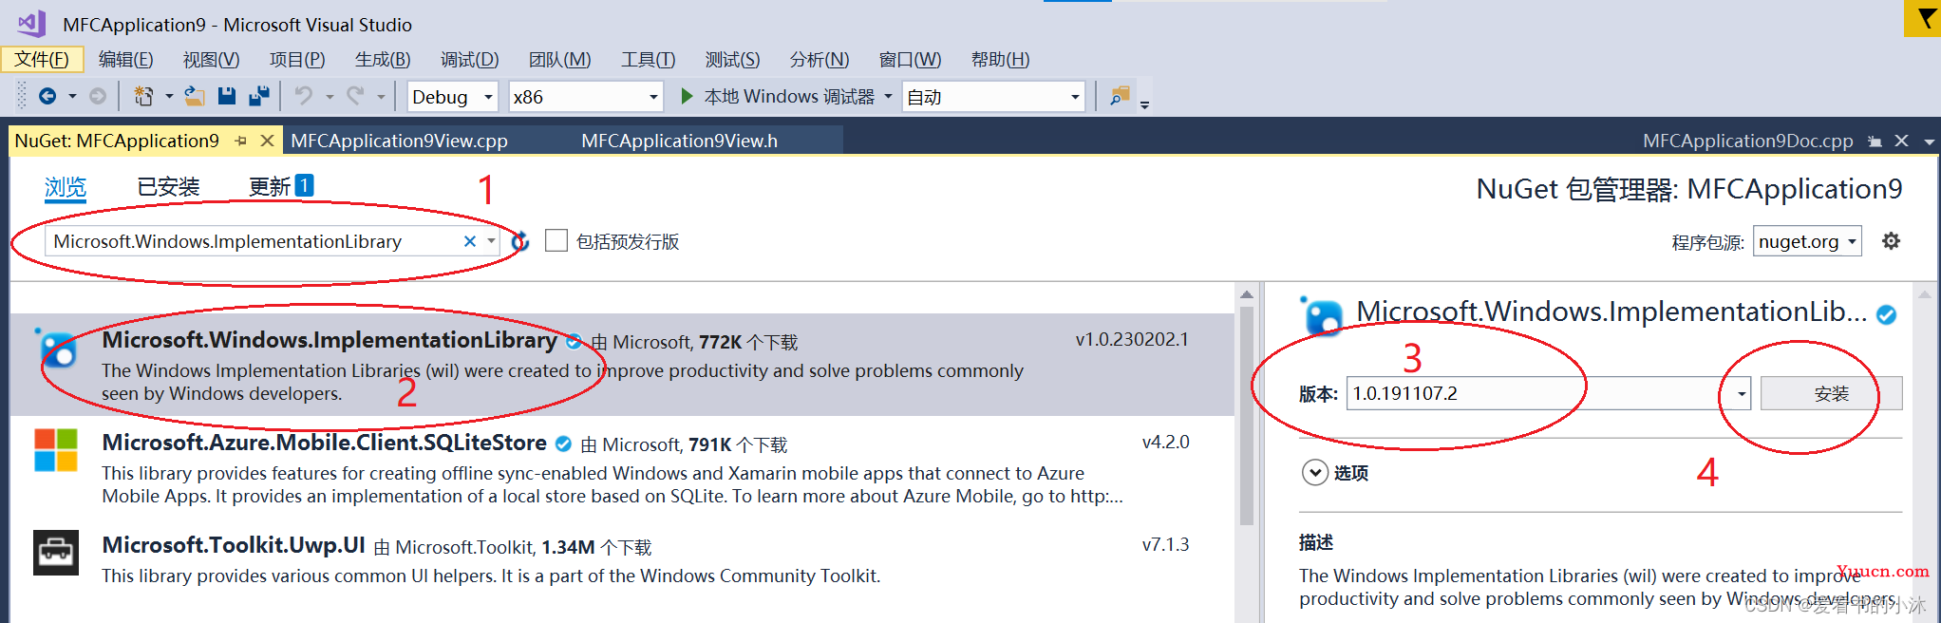Open the nuget.org package source dropdown
This screenshot has height=623, width=1941.
click(1807, 241)
